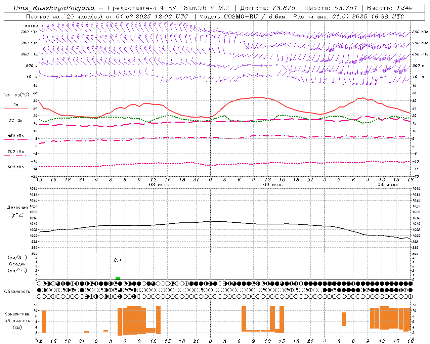
Task: Click the Давление pressure panel label
Action: (17, 208)
